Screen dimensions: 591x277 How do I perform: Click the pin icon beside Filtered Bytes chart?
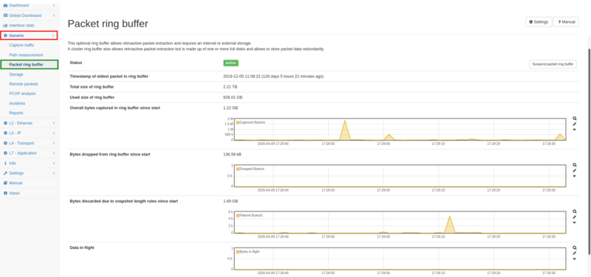tap(575, 217)
